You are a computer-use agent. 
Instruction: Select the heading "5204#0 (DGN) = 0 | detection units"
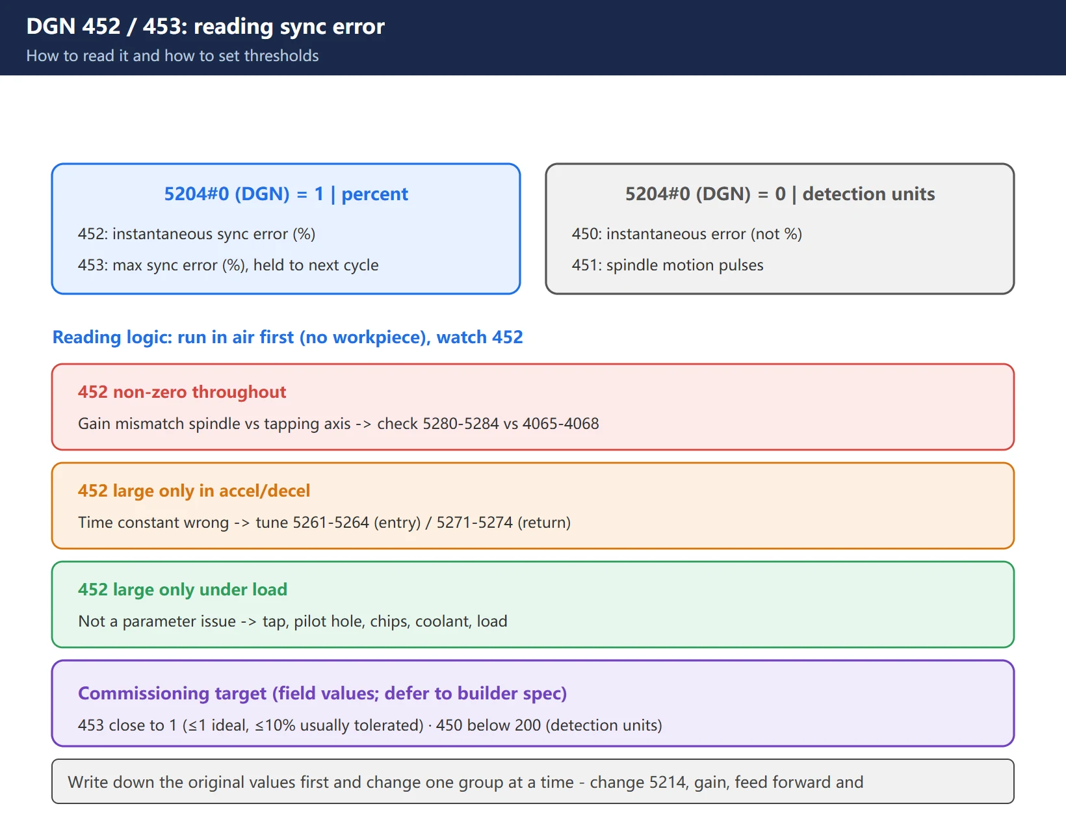coord(780,194)
